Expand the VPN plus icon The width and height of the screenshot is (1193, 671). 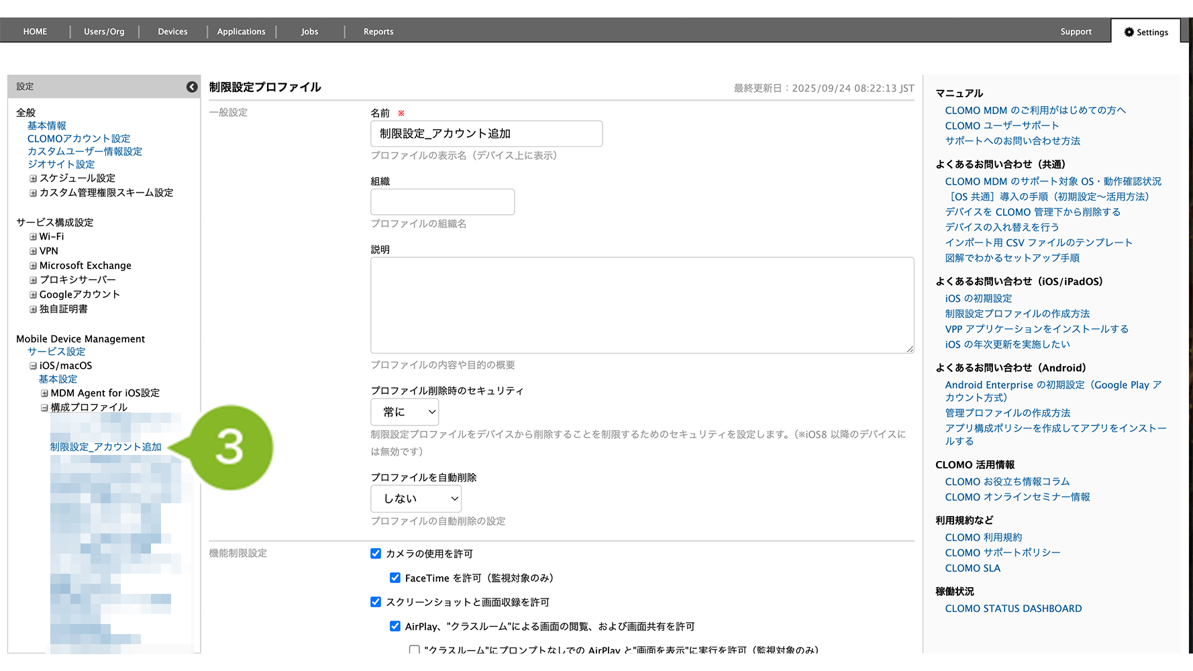click(33, 252)
